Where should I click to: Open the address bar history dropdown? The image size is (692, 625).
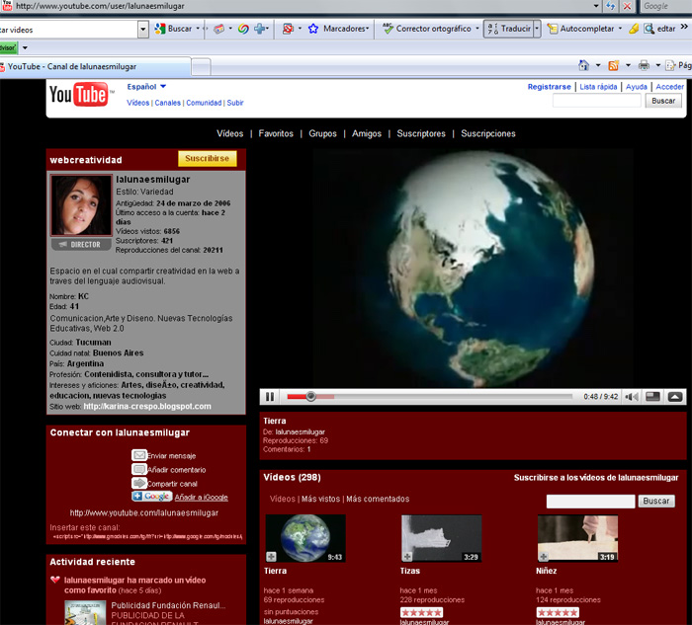pyautogui.click(x=596, y=6)
